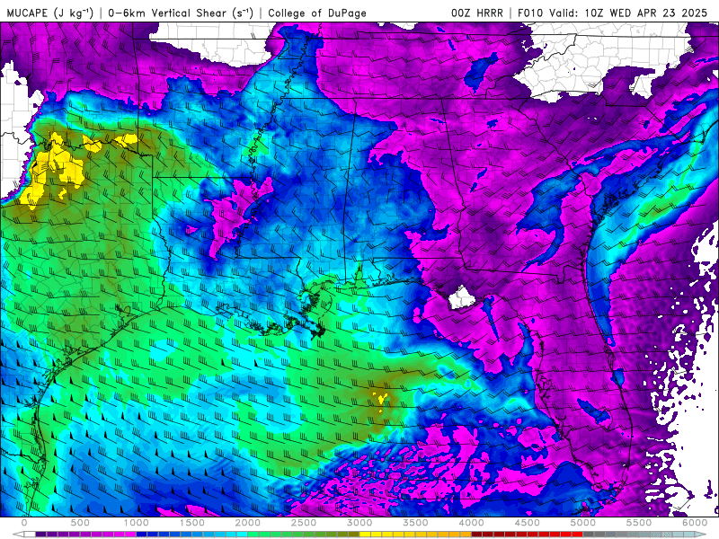Viewport: 719px width, 539px height.
Task: Click the 0-6km Vertical Shear label
Action: click(x=180, y=13)
